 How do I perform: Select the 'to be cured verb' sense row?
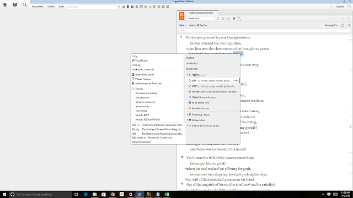click(213, 103)
